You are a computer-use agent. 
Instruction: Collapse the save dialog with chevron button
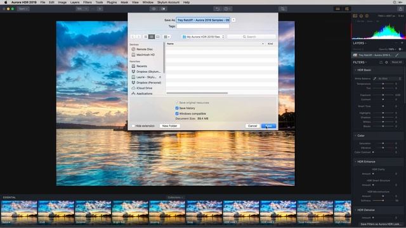coord(233,20)
